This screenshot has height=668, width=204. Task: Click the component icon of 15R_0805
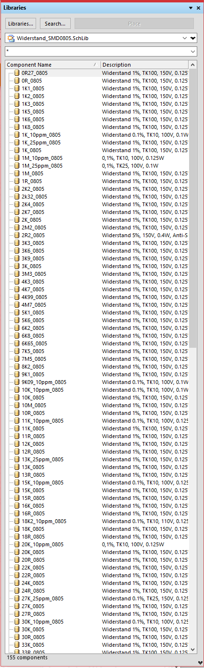click(17, 498)
